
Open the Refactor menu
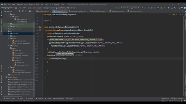coord(32,4)
